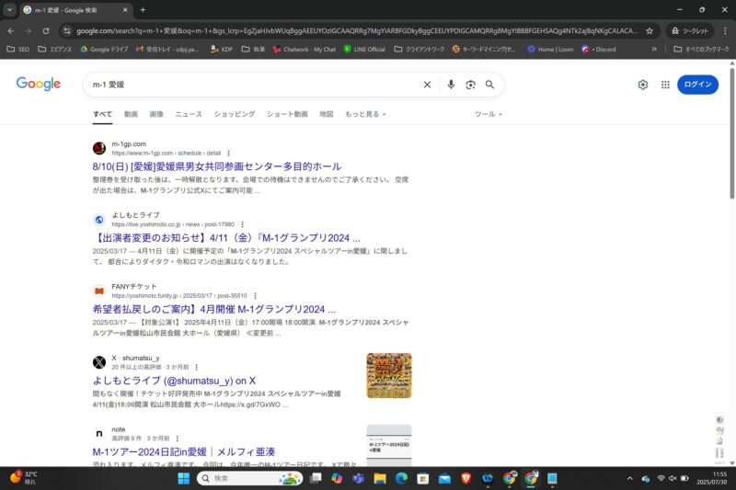Open Google Lens image search icon
736x490 pixels.
pos(470,85)
